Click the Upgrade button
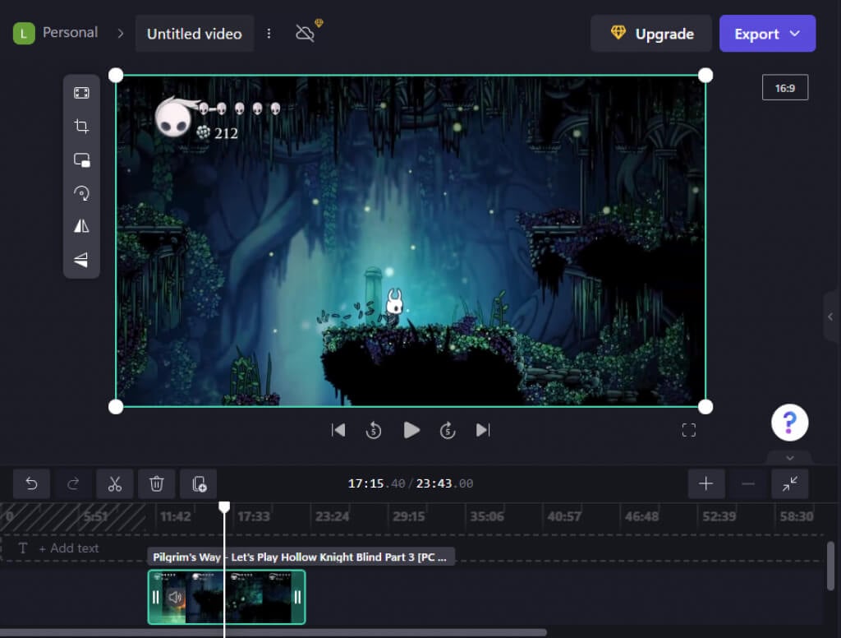Image resolution: width=841 pixels, height=638 pixels. [x=651, y=33]
